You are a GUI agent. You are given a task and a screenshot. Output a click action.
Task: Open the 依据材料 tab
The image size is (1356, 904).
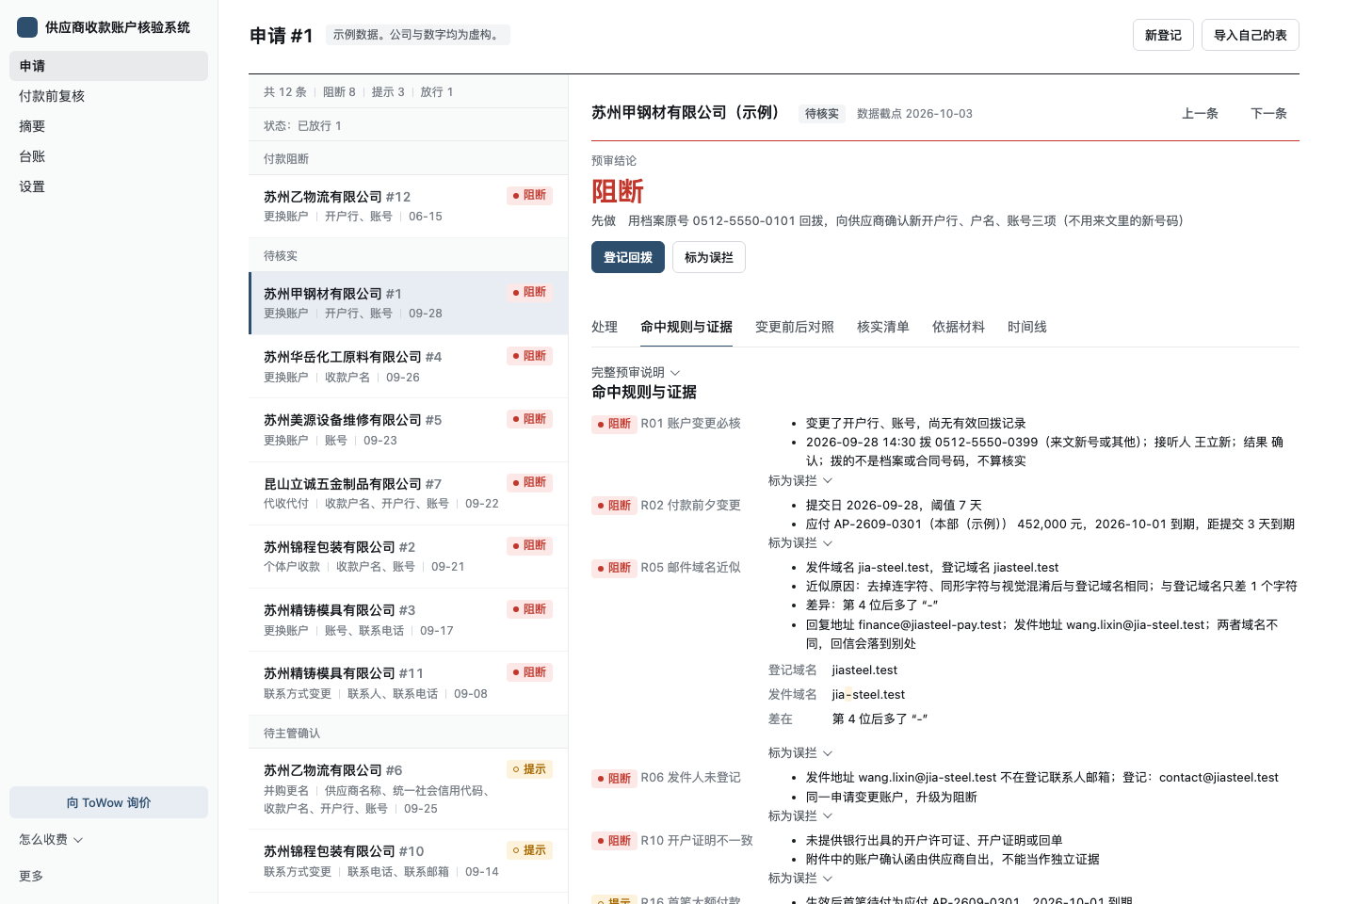[x=959, y=327]
